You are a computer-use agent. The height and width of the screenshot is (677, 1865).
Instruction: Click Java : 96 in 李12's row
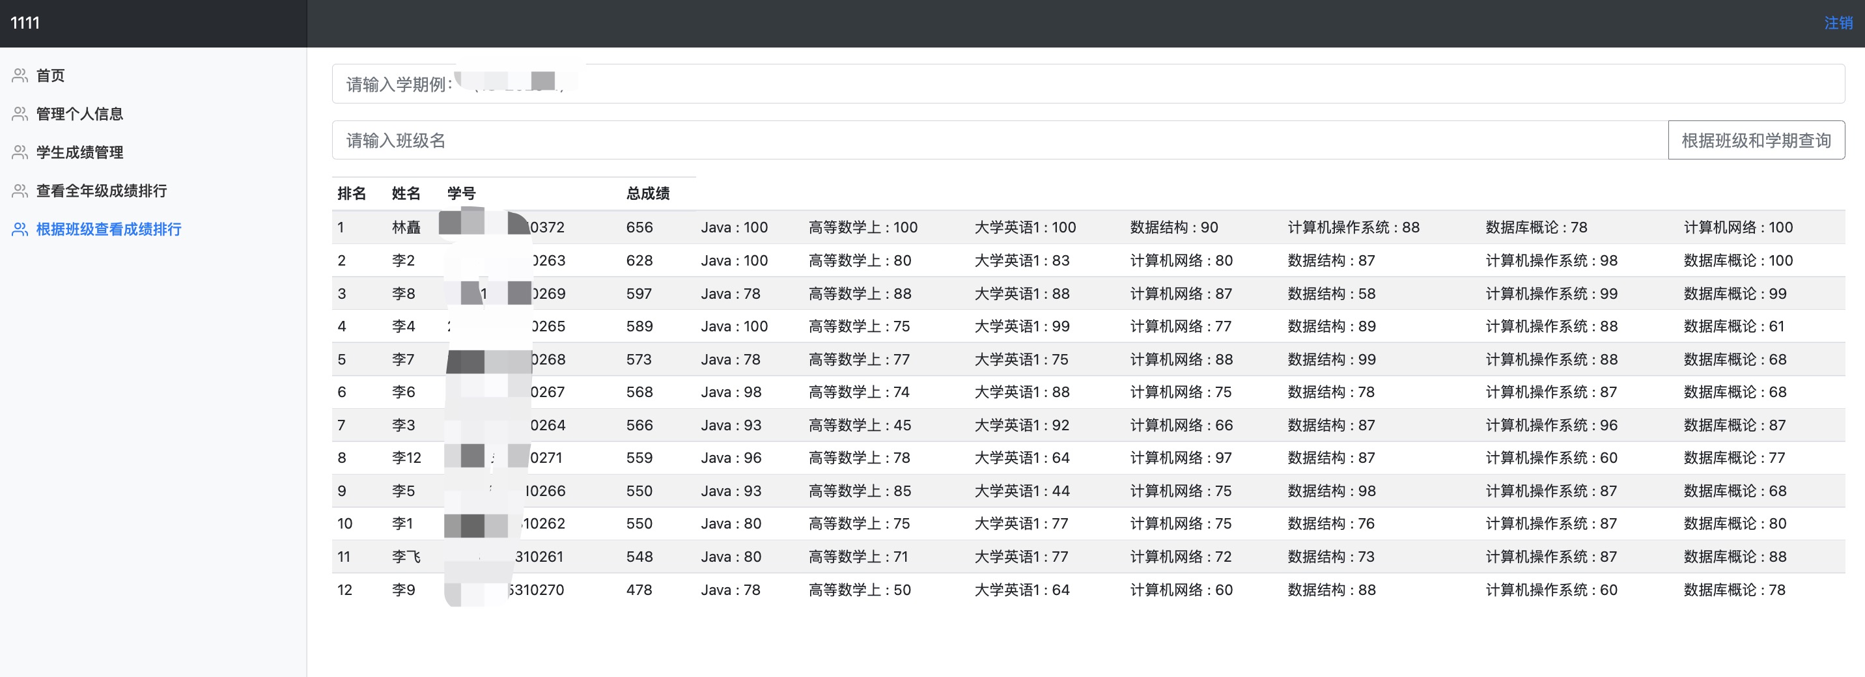point(731,458)
